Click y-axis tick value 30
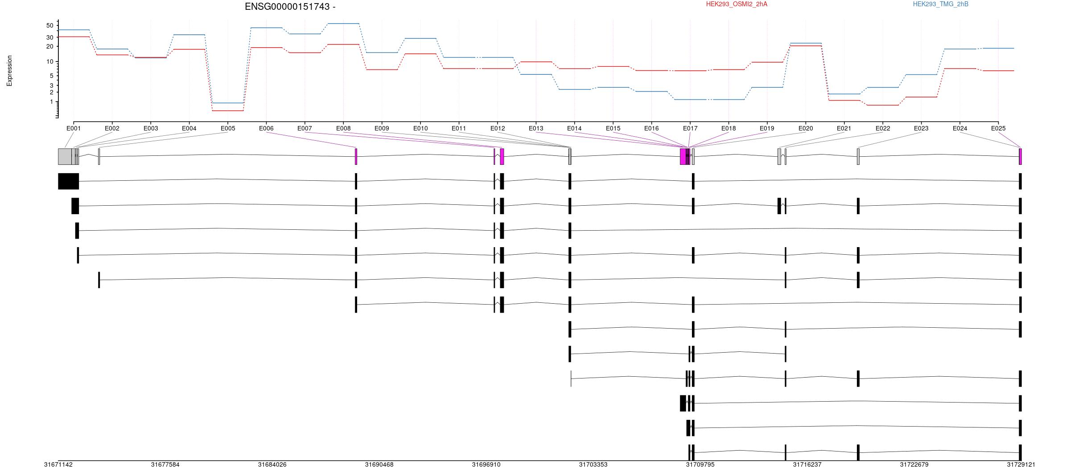Screen dimensions: 1070x472 tap(49, 37)
